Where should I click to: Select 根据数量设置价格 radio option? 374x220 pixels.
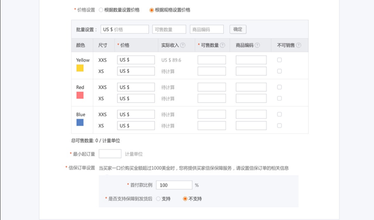pyautogui.click(x=101, y=10)
